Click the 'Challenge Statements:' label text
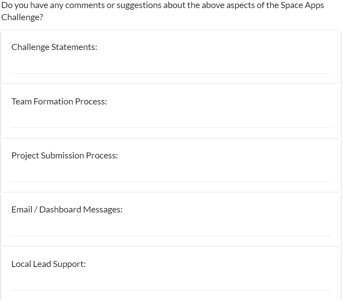Screen dimensions: 342x300 (x=54, y=47)
